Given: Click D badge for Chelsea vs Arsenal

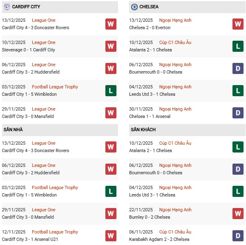Looking at the screenshot, I should (238, 113).
